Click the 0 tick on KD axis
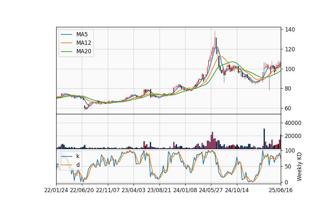312x224 pixels. coord(287,182)
